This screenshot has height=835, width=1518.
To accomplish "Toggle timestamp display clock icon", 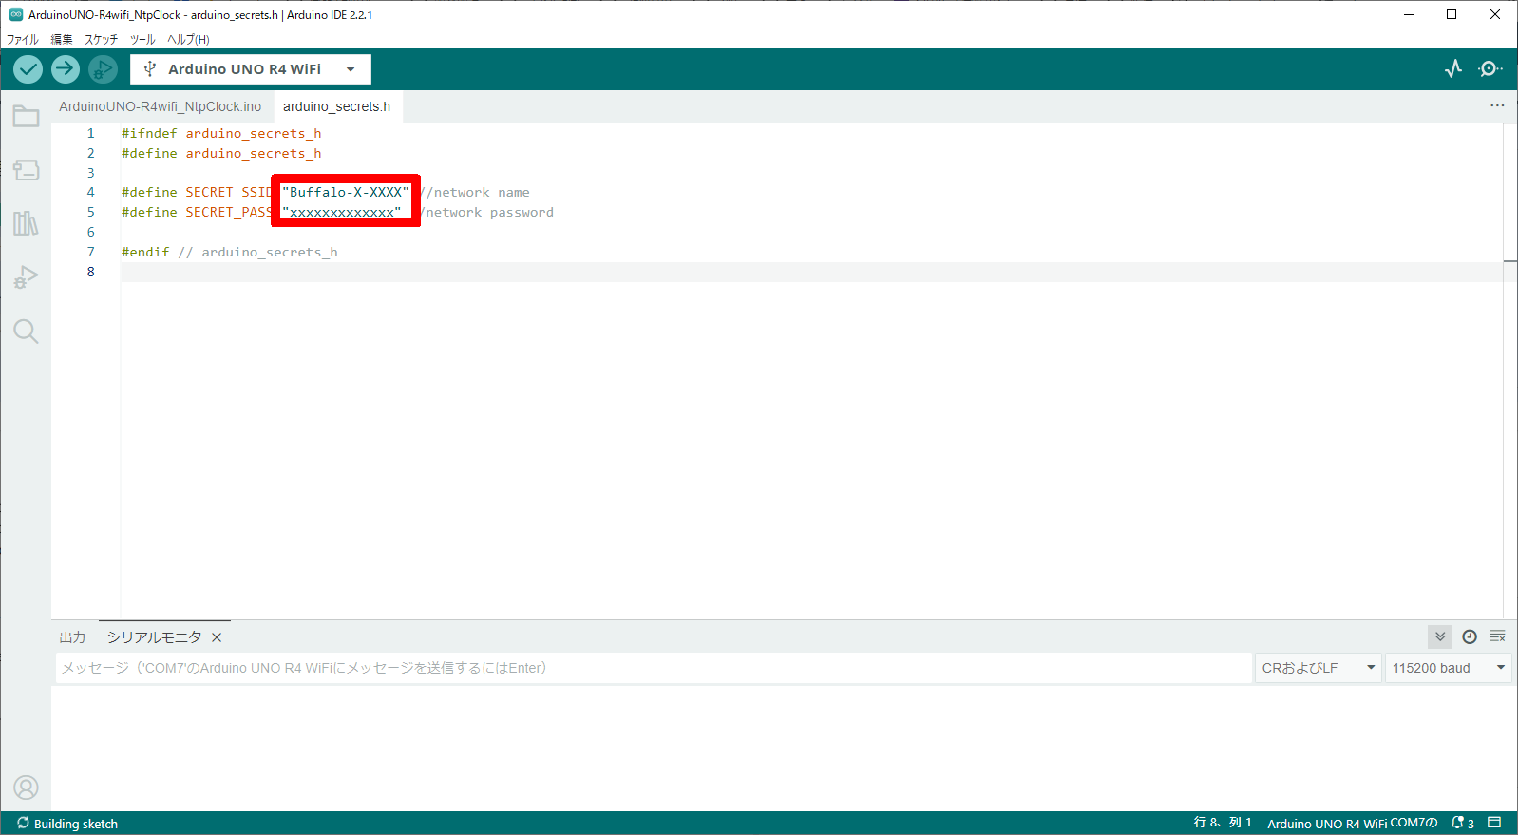I will pos(1470,636).
